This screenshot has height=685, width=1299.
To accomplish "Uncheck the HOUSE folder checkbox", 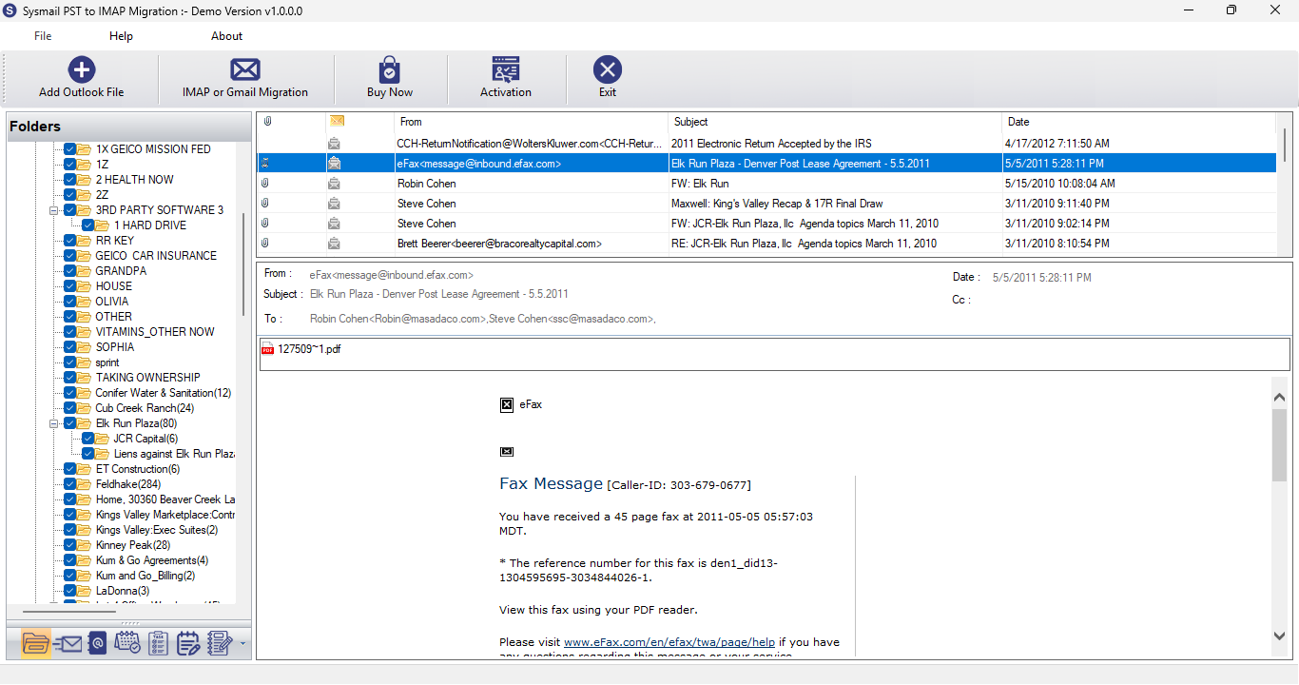I will tap(70, 286).
